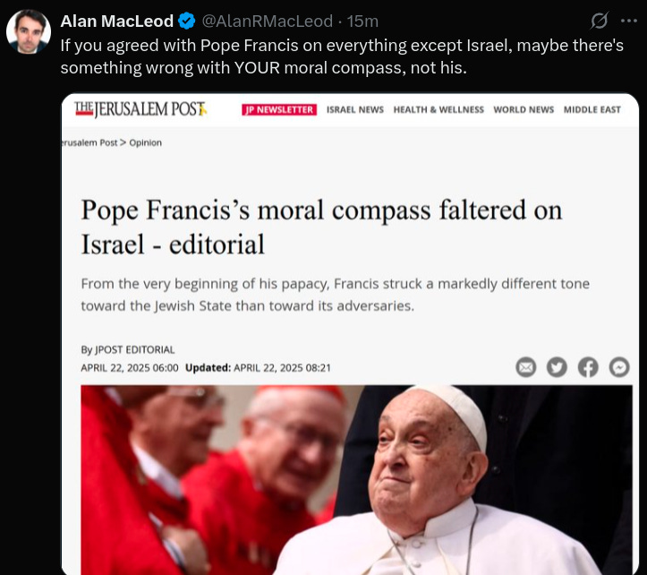Open the Middle East section
Viewport: 647px width, 575px height.
592,110
